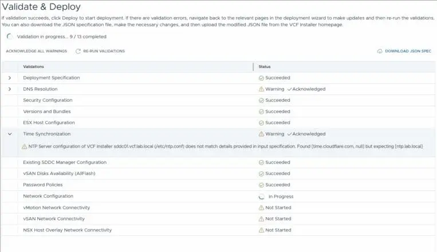Expand the DNS Resolution validation row

[x=10, y=89]
